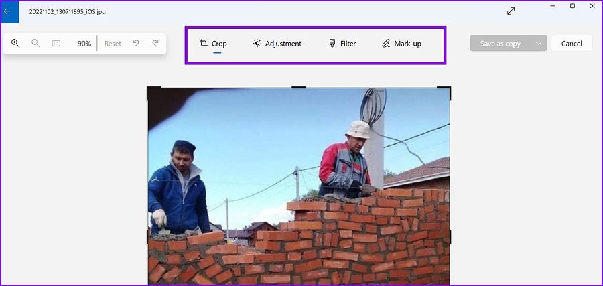This screenshot has height=286, width=603.
Task: Undo the last edit
Action: click(136, 43)
